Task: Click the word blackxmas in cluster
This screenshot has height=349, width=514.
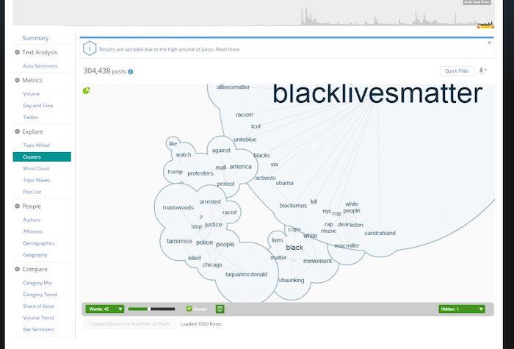Action: 293,206
